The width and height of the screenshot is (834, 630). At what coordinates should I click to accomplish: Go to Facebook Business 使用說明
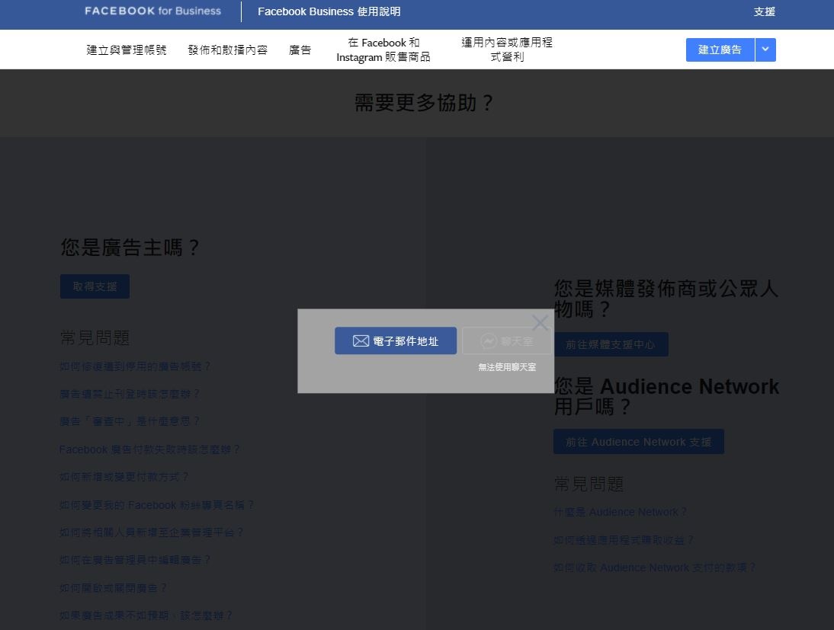tap(329, 11)
